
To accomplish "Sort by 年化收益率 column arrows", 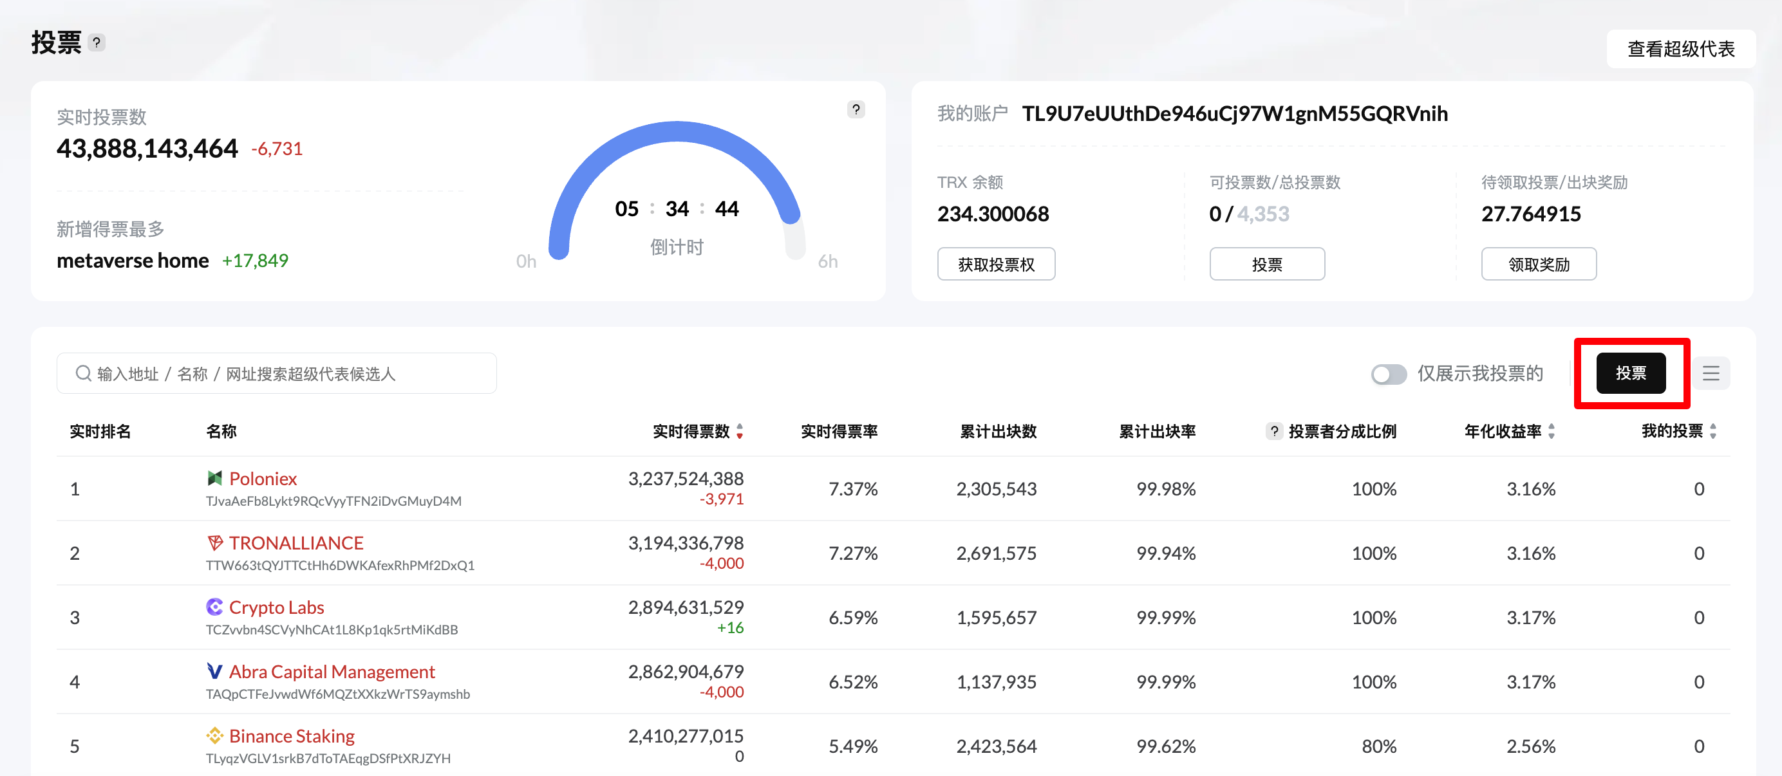I will tap(1552, 432).
